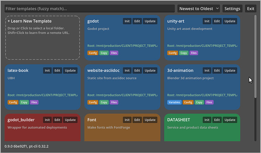Click the Copy tag on website-asciidoc card
This screenshot has width=261, height=153.
(x=104, y=102)
